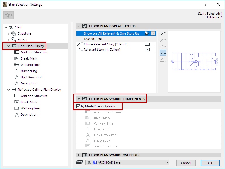Click the Structure icon in the tree
225x169 pixels.
14,33
